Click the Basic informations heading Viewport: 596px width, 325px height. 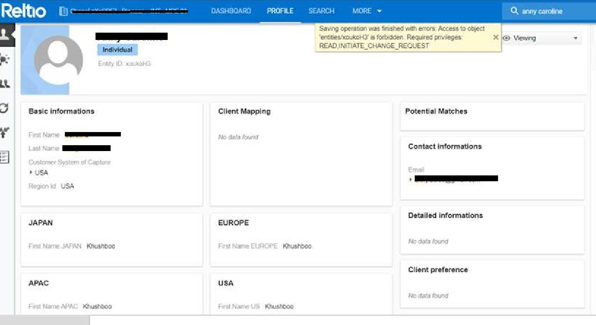pyautogui.click(x=61, y=111)
